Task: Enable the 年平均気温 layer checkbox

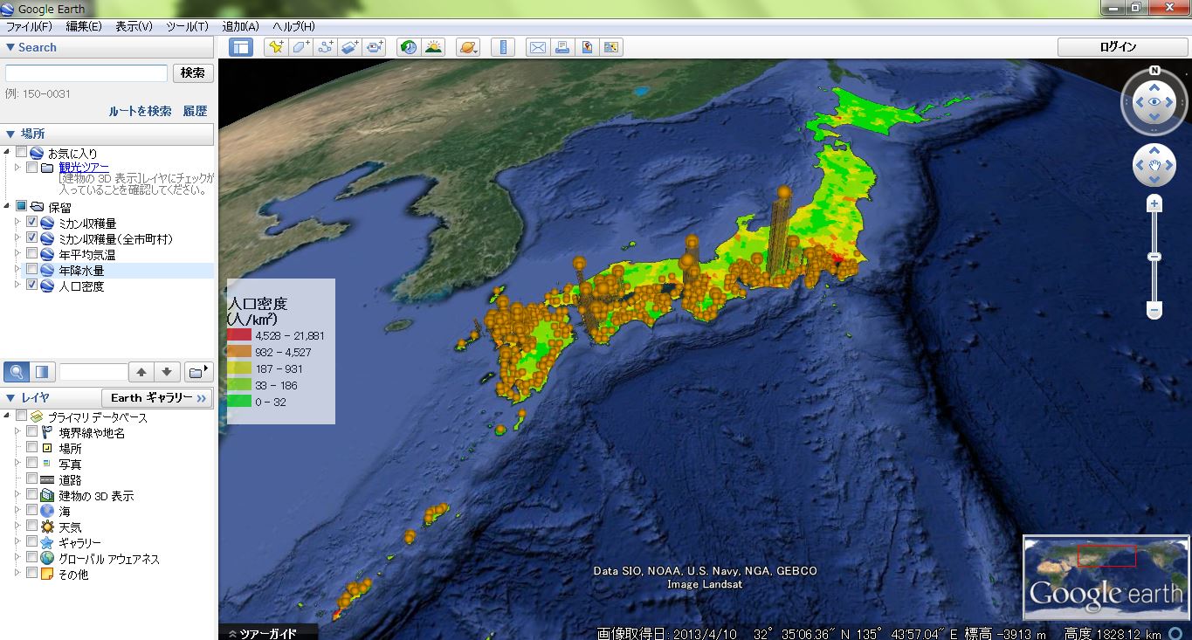Action: tap(32, 254)
